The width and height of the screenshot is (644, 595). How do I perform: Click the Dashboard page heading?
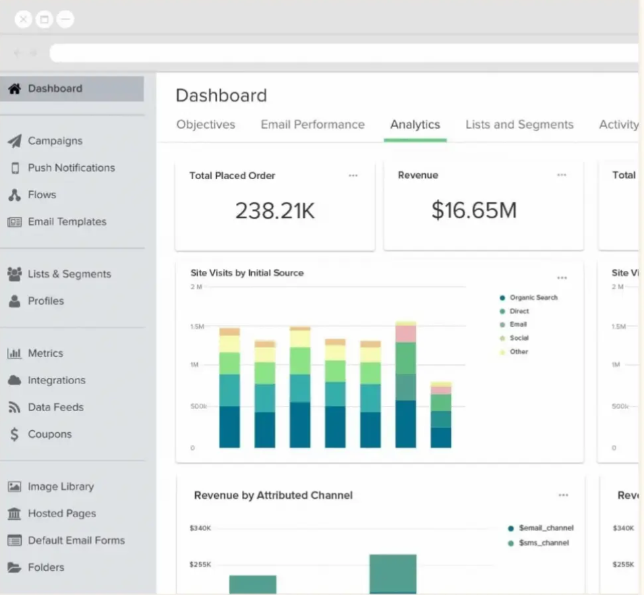click(221, 96)
